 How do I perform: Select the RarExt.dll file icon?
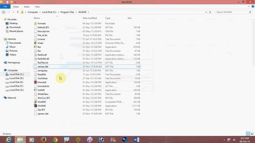[x=35, y=55]
